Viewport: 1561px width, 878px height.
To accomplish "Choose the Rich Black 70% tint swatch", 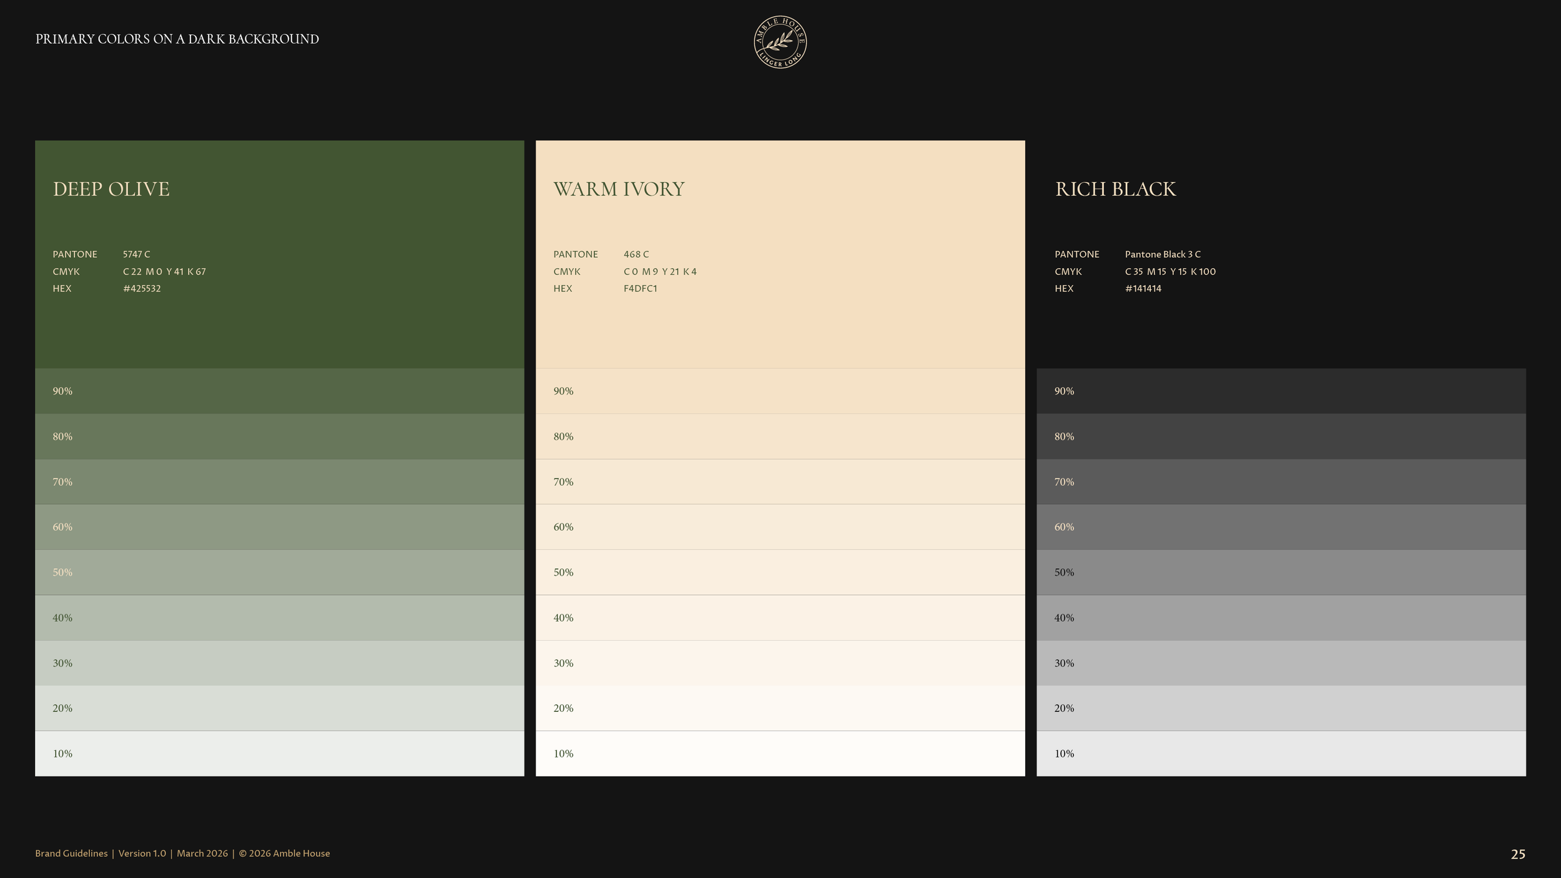I will (x=1281, y=481).
